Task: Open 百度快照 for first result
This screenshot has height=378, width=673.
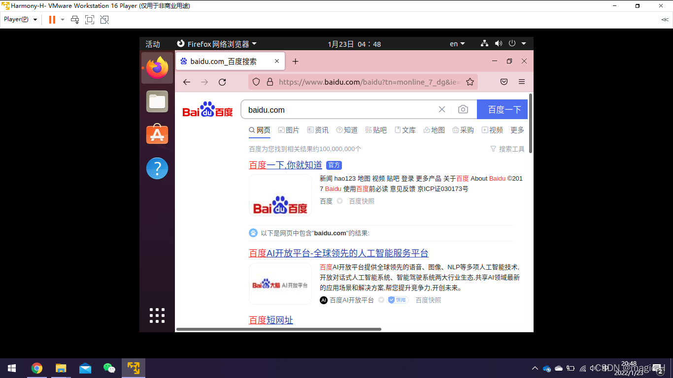Action: 362,201
